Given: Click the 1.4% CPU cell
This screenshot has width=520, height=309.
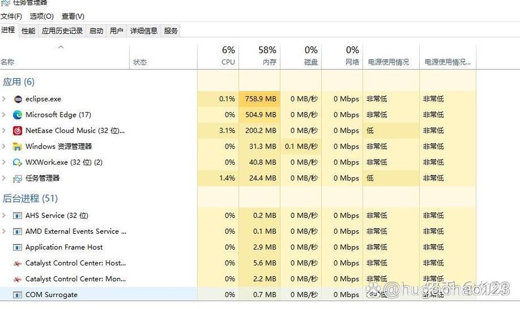Looking at the screenshot, I should click(x=219, y=178).
